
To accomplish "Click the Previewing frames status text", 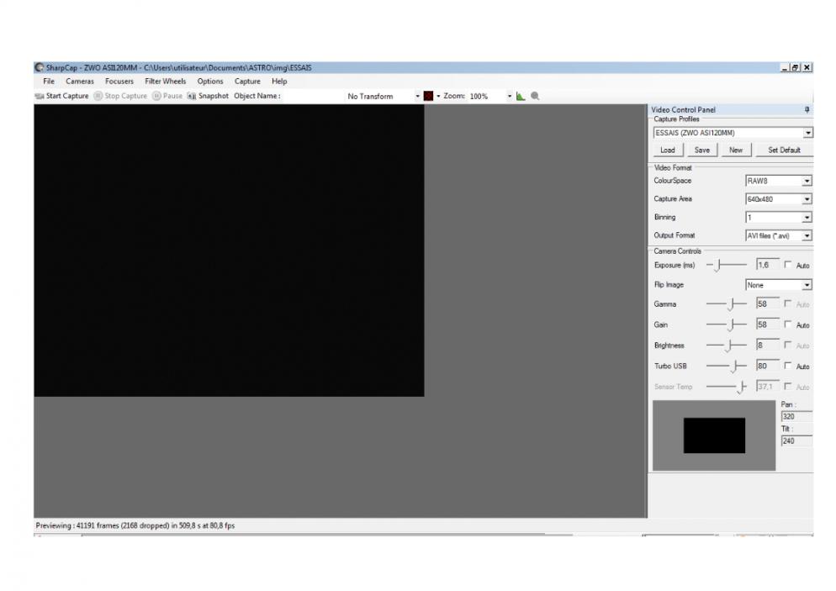I will point(135,525).
